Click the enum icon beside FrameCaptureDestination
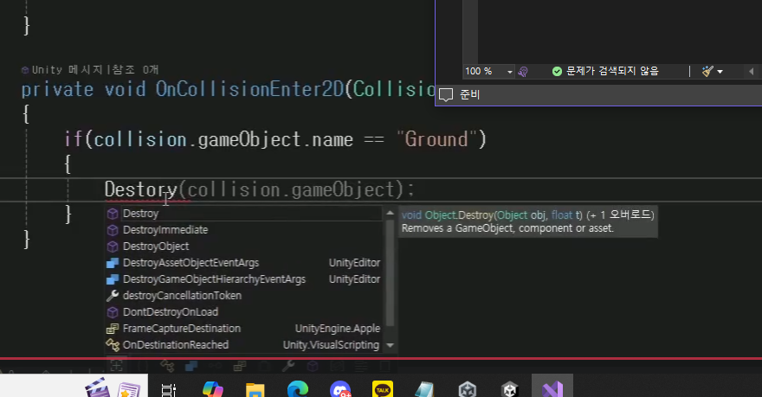The width and height of the screenshot is (762, 397). 113,329
